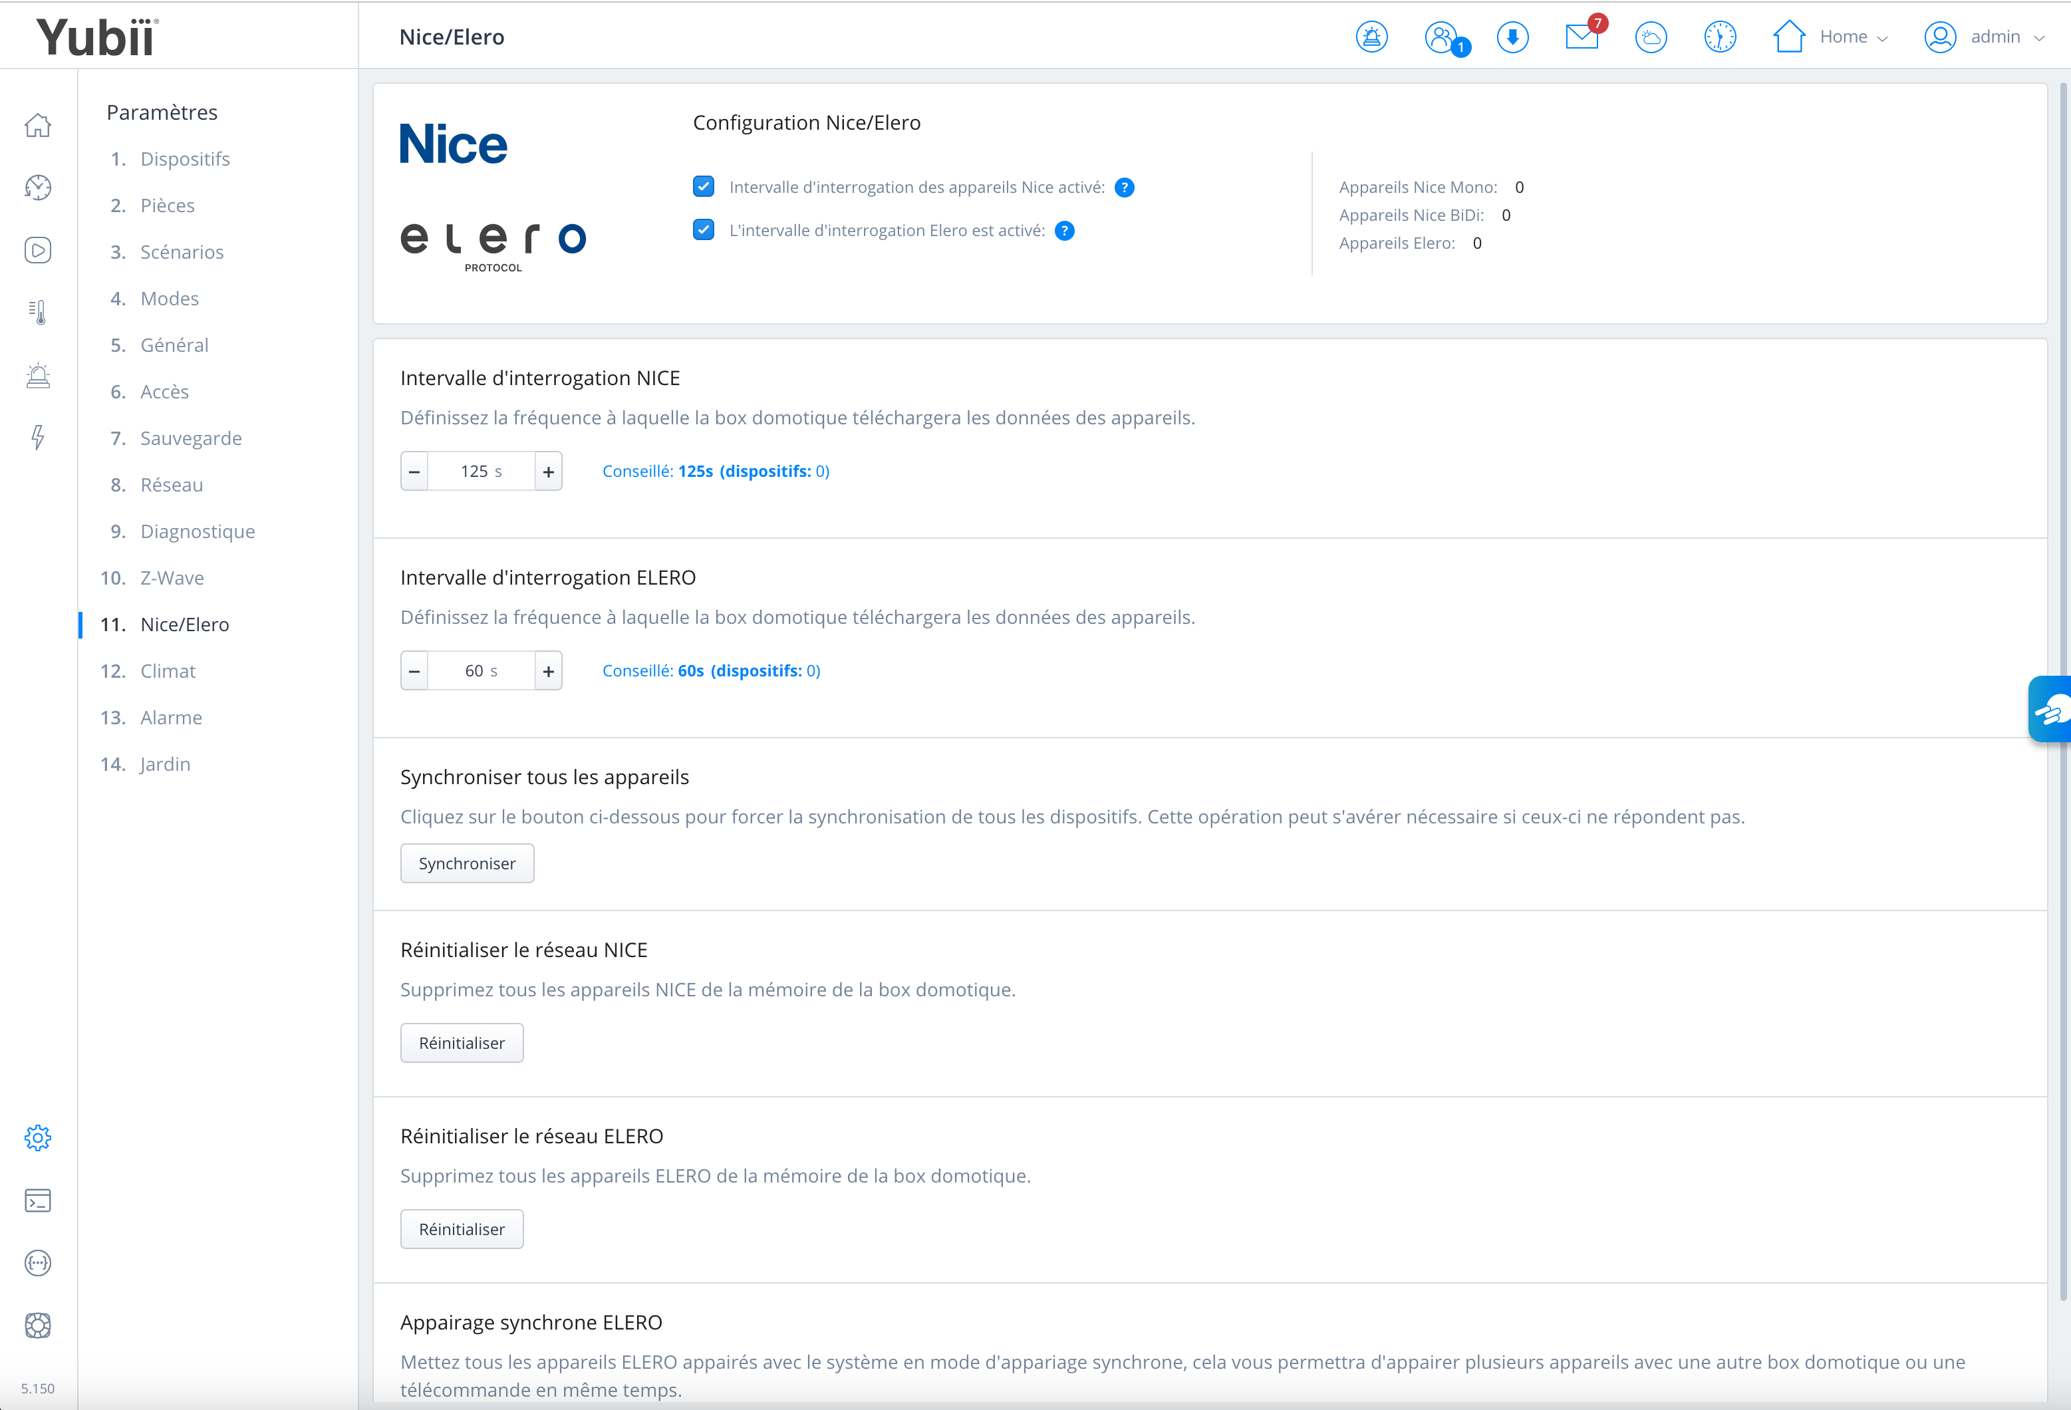Click the download update icon in header
The width and height of the screenshot is (2071, 1410).
tap(1512, 37)
